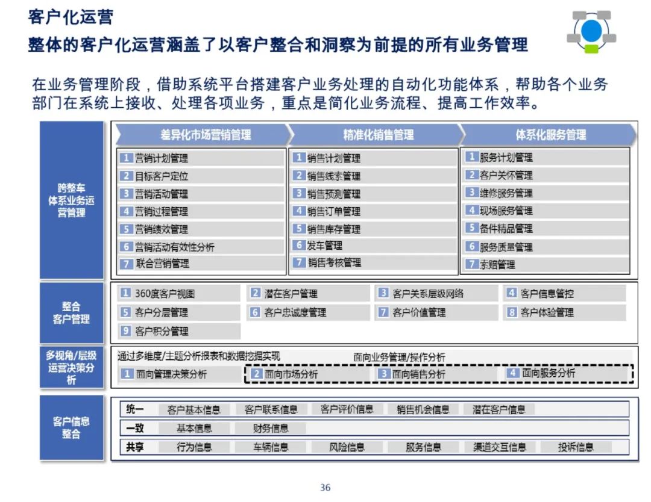Click the 统一 row label
Viewport: 651px width, 502px height.
point(134,409)
